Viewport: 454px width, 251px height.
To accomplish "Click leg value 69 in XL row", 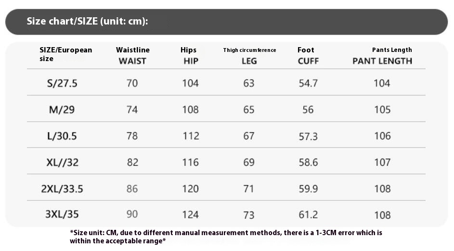I will click(249, 163).
